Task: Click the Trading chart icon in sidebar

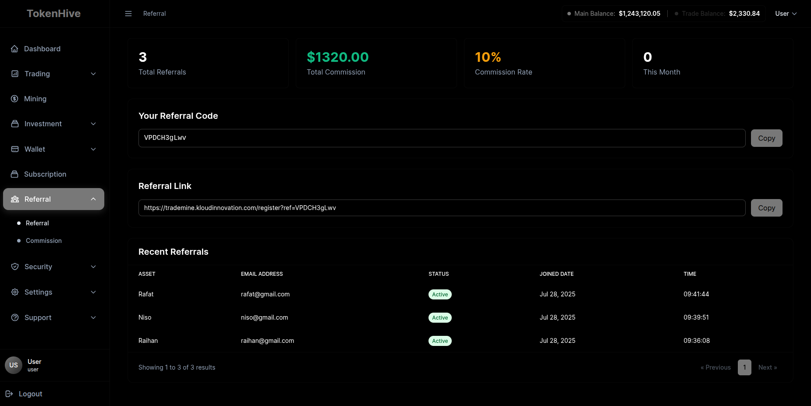Action: pos(15,74)
